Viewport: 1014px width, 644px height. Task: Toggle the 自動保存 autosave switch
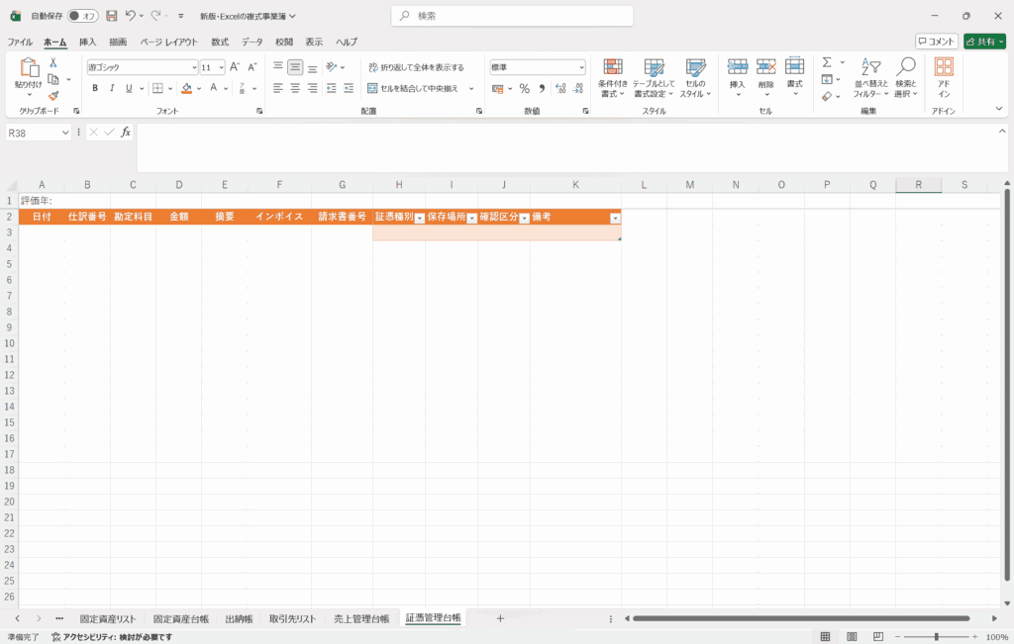[x=83, y=16]
